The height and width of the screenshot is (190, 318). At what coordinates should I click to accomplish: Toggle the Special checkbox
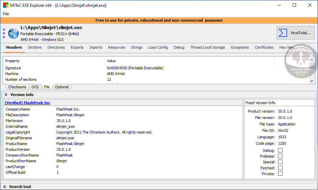(x=280, y=162)
